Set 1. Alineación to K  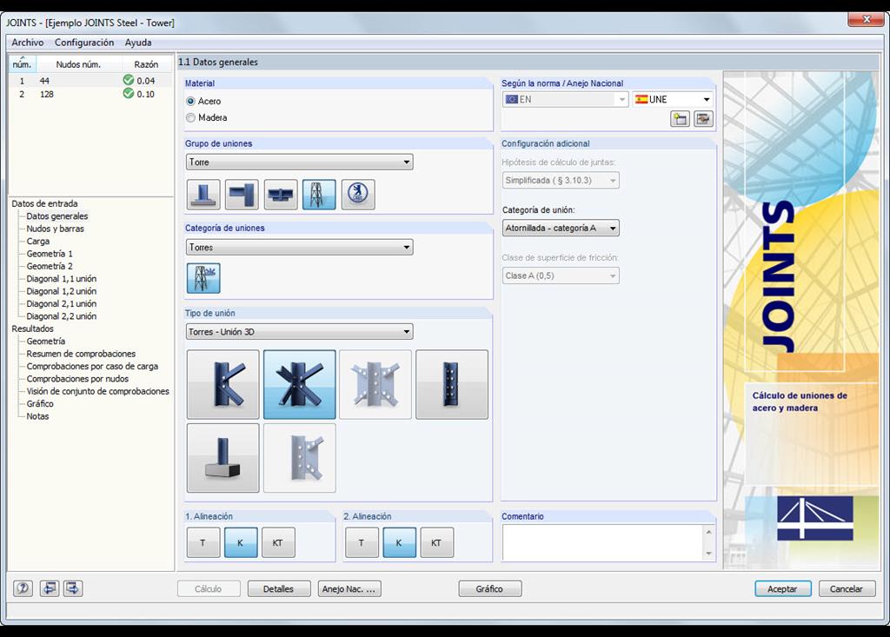[241, 543]
